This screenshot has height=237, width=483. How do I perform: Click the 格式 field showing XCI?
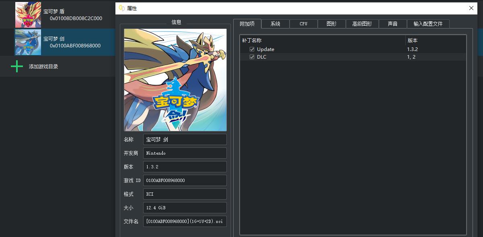tap(185, 194)
